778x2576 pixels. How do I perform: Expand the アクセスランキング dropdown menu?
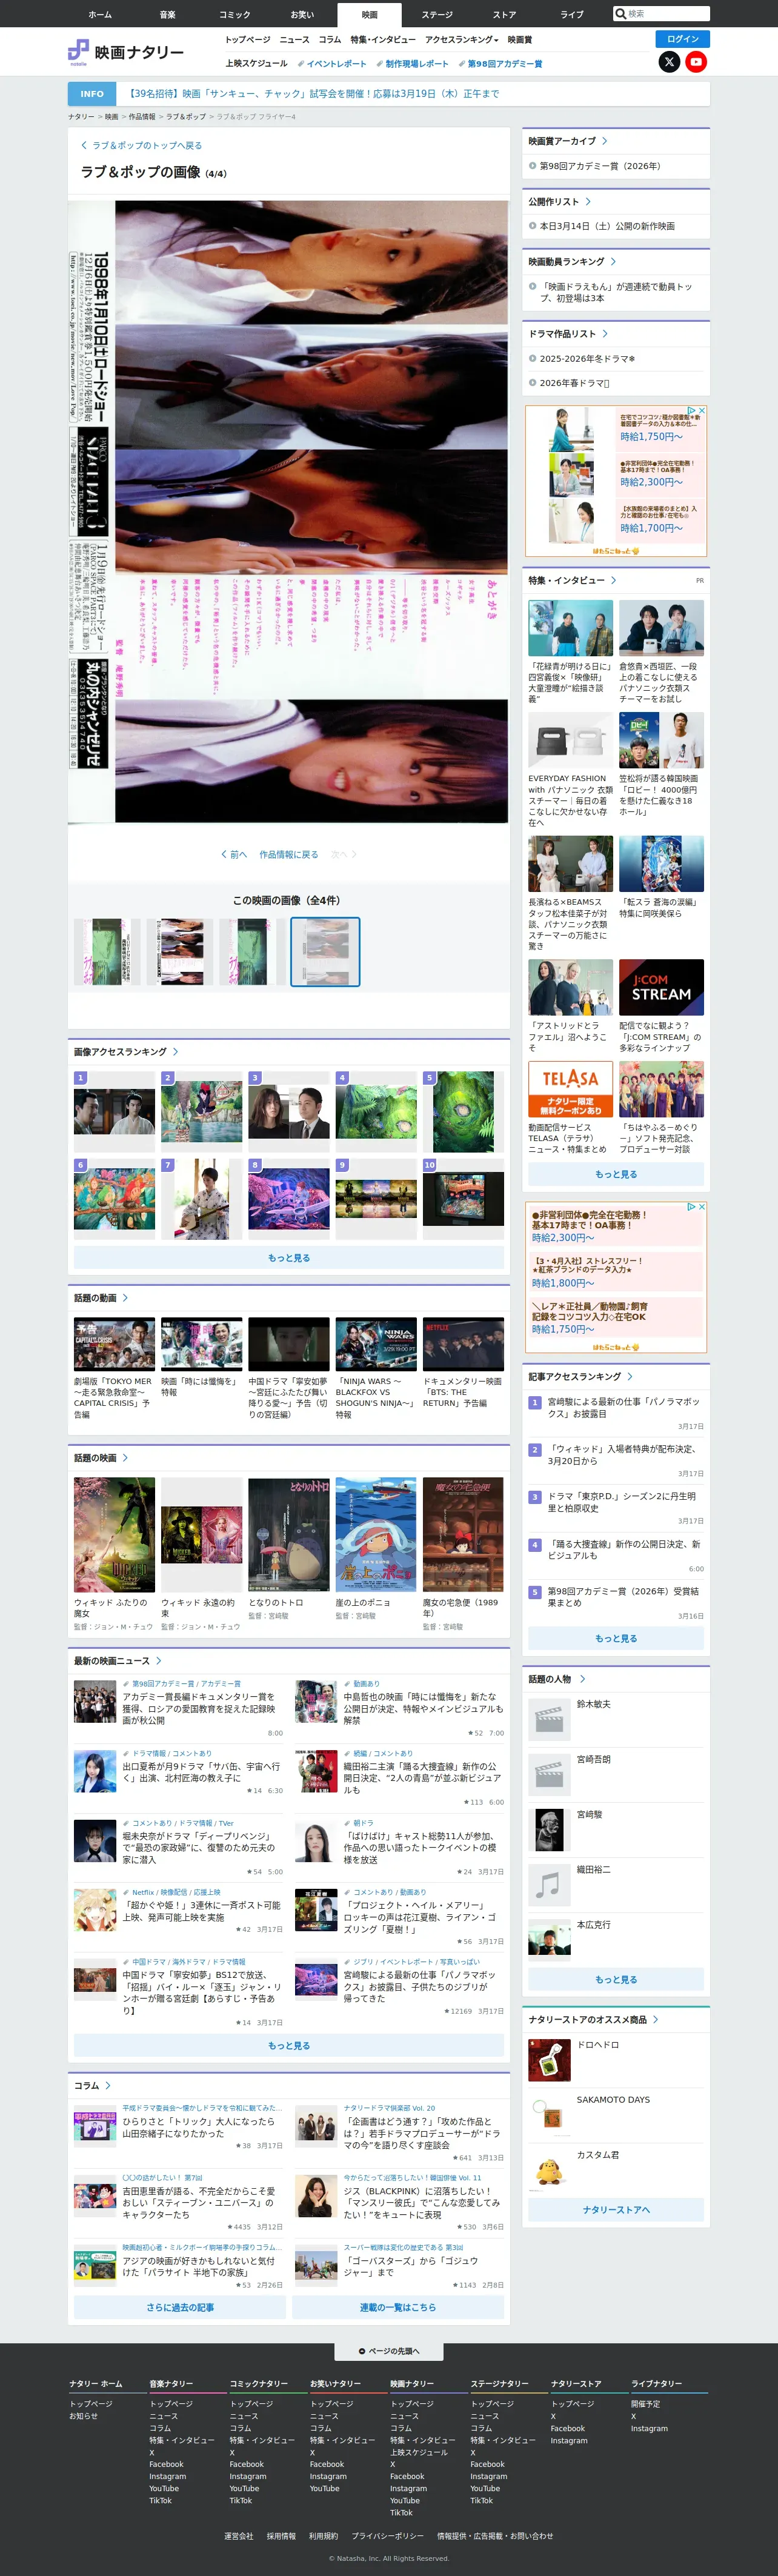coord(461,40)
